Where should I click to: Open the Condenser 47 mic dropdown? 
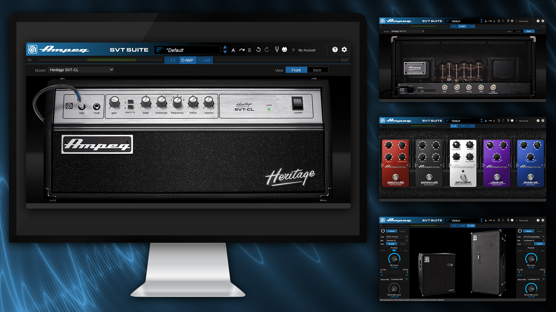534,240
